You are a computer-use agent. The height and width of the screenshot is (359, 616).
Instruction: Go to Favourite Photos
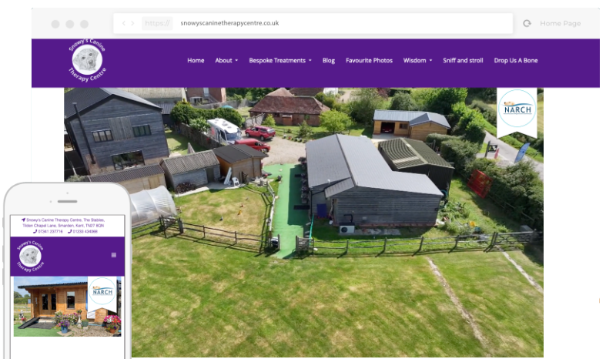tap(369, 61)
